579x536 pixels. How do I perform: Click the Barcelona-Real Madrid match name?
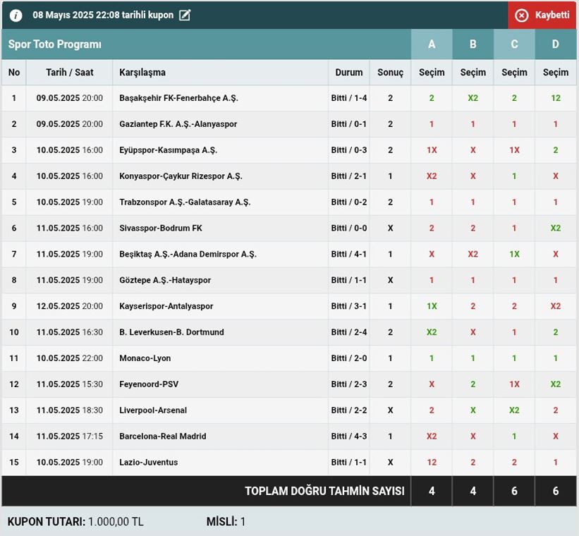click(x=162, y=437)
